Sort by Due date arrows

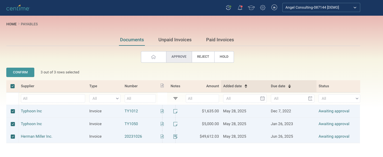289,86
